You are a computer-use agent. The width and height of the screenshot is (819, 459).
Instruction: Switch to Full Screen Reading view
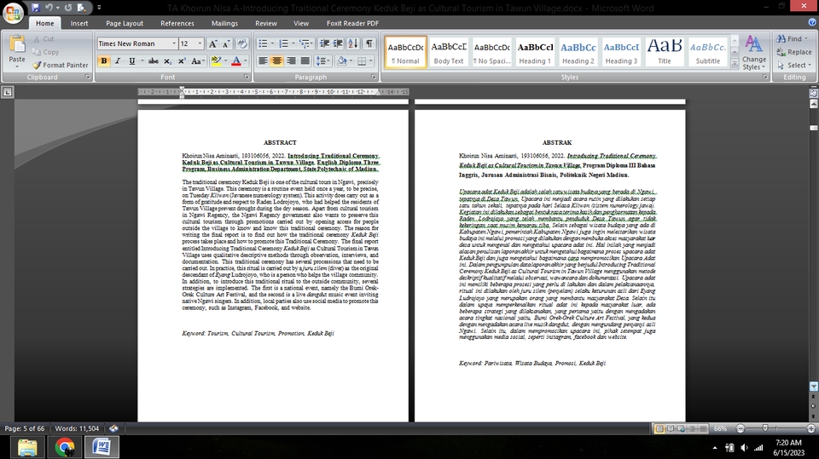671,428
